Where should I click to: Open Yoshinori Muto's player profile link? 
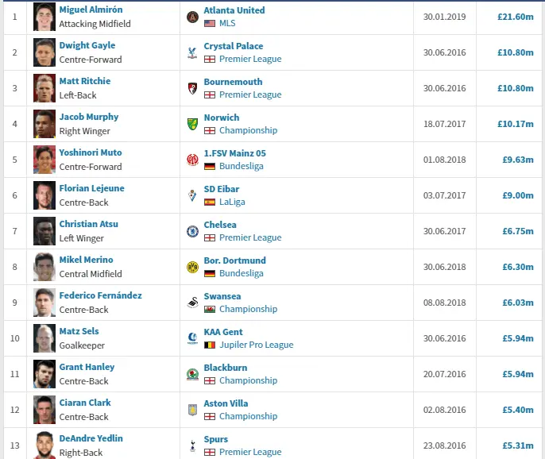click(90, 152)
